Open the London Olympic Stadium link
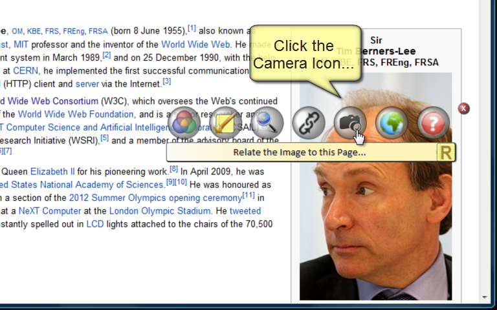The height and width of the screenshot is (310, 497). pos(160,211)
